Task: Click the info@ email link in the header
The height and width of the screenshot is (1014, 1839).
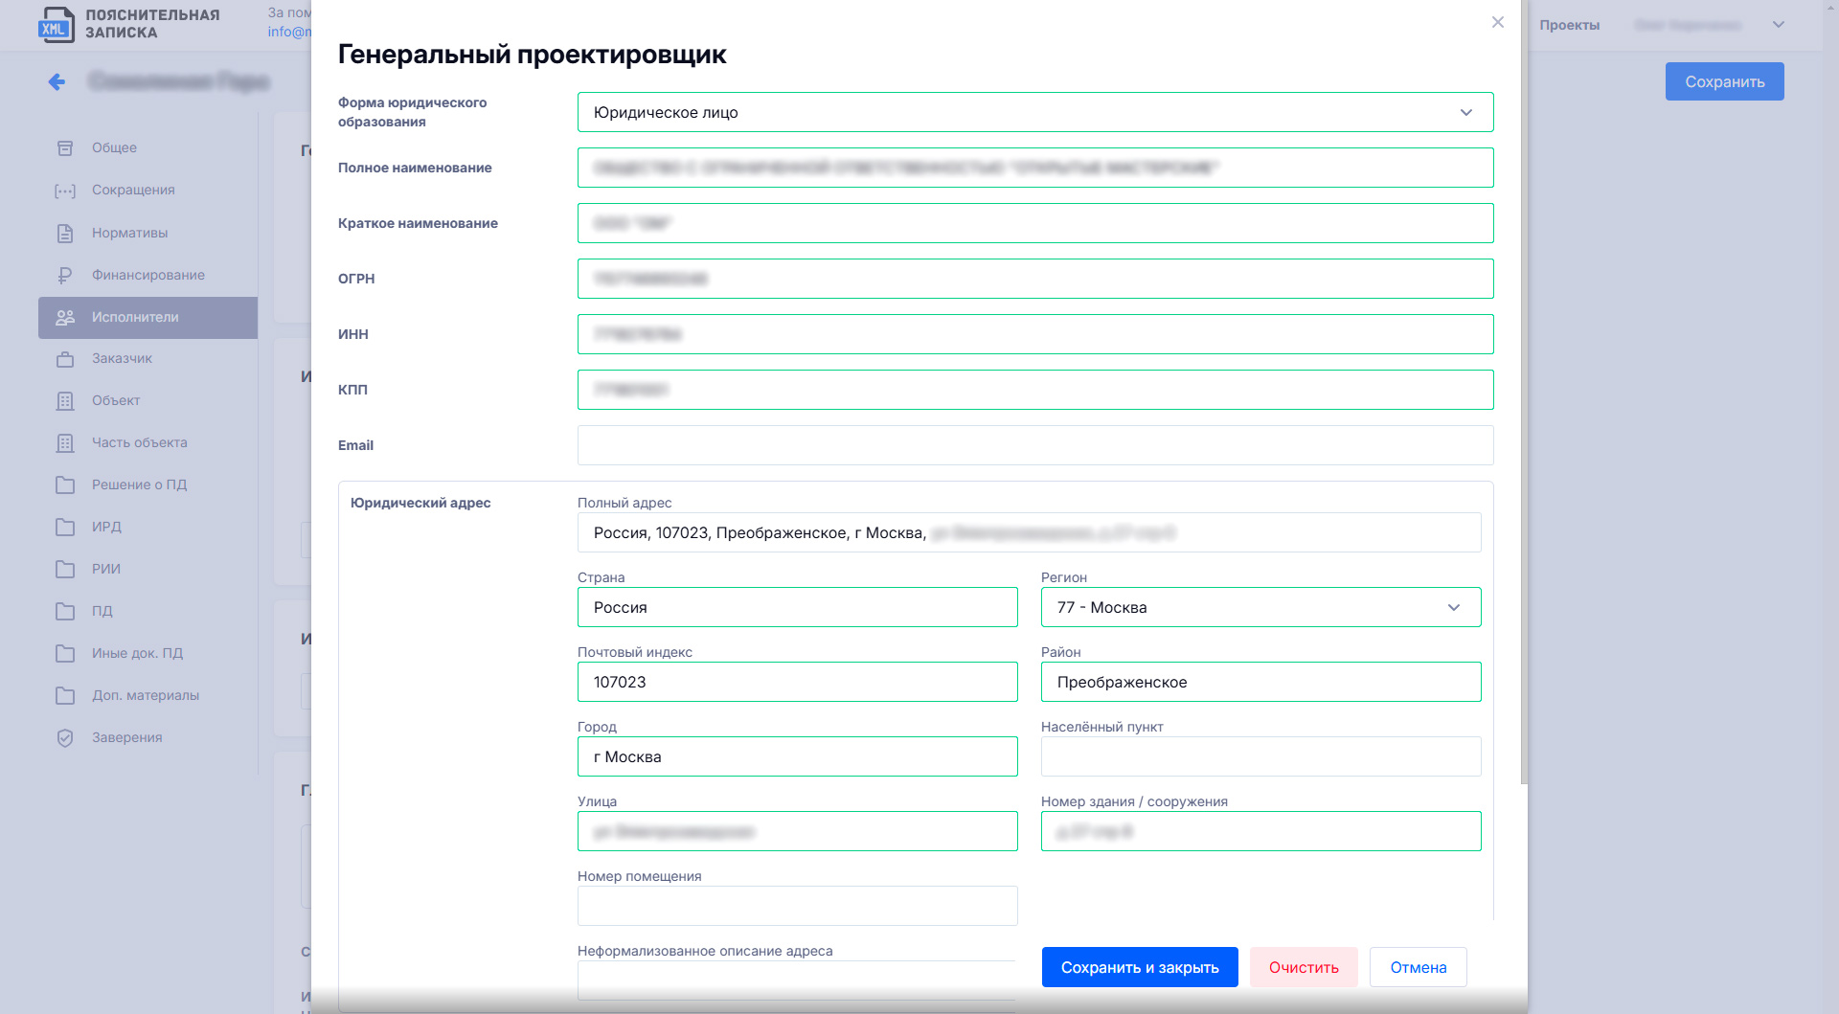Action: [289, 32]
